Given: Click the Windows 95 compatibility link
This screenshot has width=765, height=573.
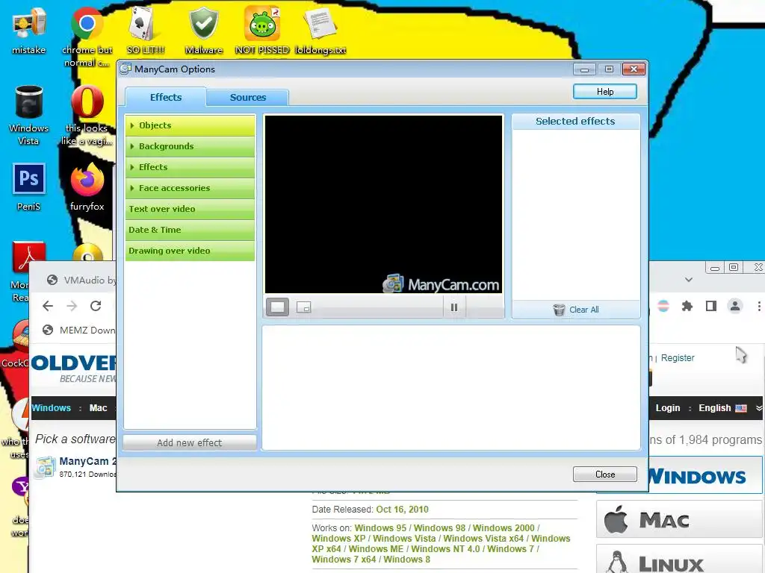Looking at the screenshot, I should tap(380, 527).
